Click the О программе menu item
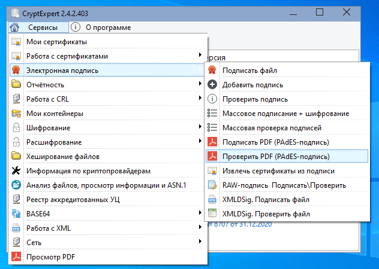The image size is (379, 269). click(108, 27)
